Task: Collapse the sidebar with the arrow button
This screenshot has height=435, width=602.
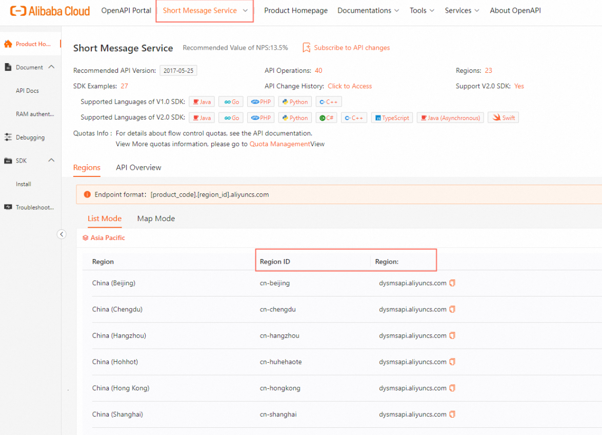Action: 62,234
